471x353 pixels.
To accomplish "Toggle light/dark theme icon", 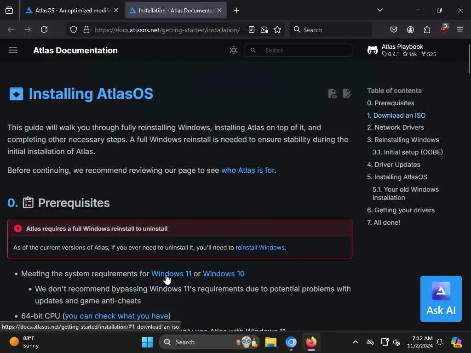I will [233, 50].
